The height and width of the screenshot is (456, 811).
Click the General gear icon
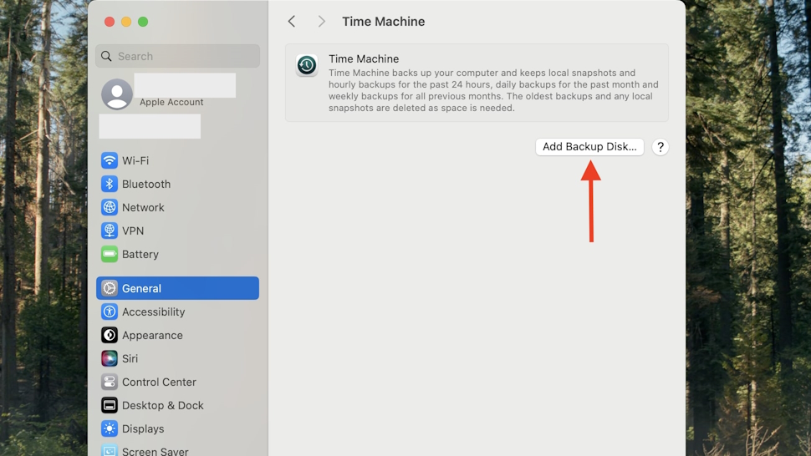click(110, 288)
